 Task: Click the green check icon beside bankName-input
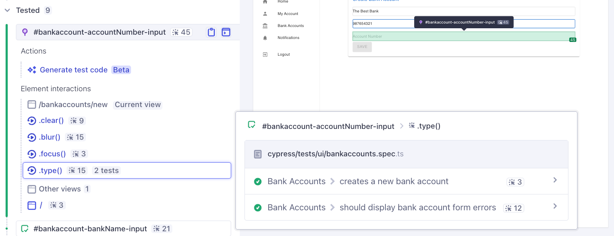[x=25, y=229]
